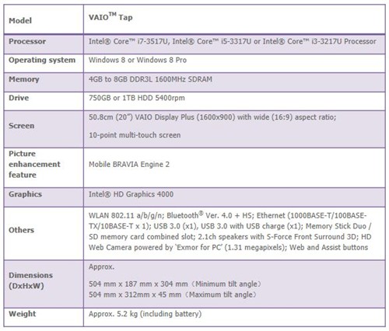Select the 10-point multi-touch screen line
Viewport: 389px width, 331px height.
pos(135,135)
